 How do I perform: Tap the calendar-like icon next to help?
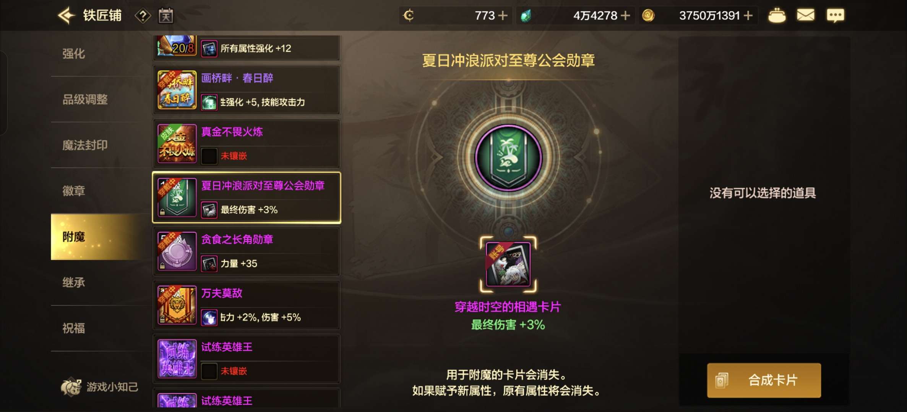coord(166,16)
